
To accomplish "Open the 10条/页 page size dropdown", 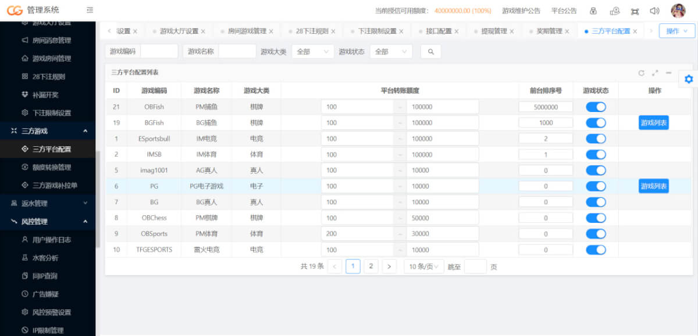I will (x=424, y=266).
